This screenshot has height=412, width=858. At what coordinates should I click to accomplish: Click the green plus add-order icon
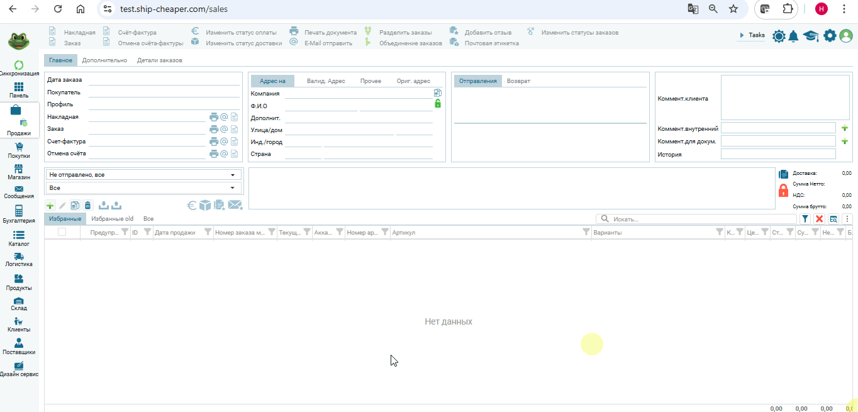tap(50, 205)
